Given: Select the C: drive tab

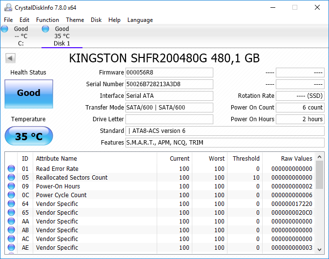Looking at the screenshot, I should pyautogui.click(x=21, y=36).
